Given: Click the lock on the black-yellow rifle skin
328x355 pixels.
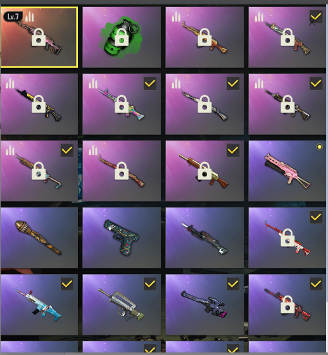Looking at the screenshot, I should point(39,104).
